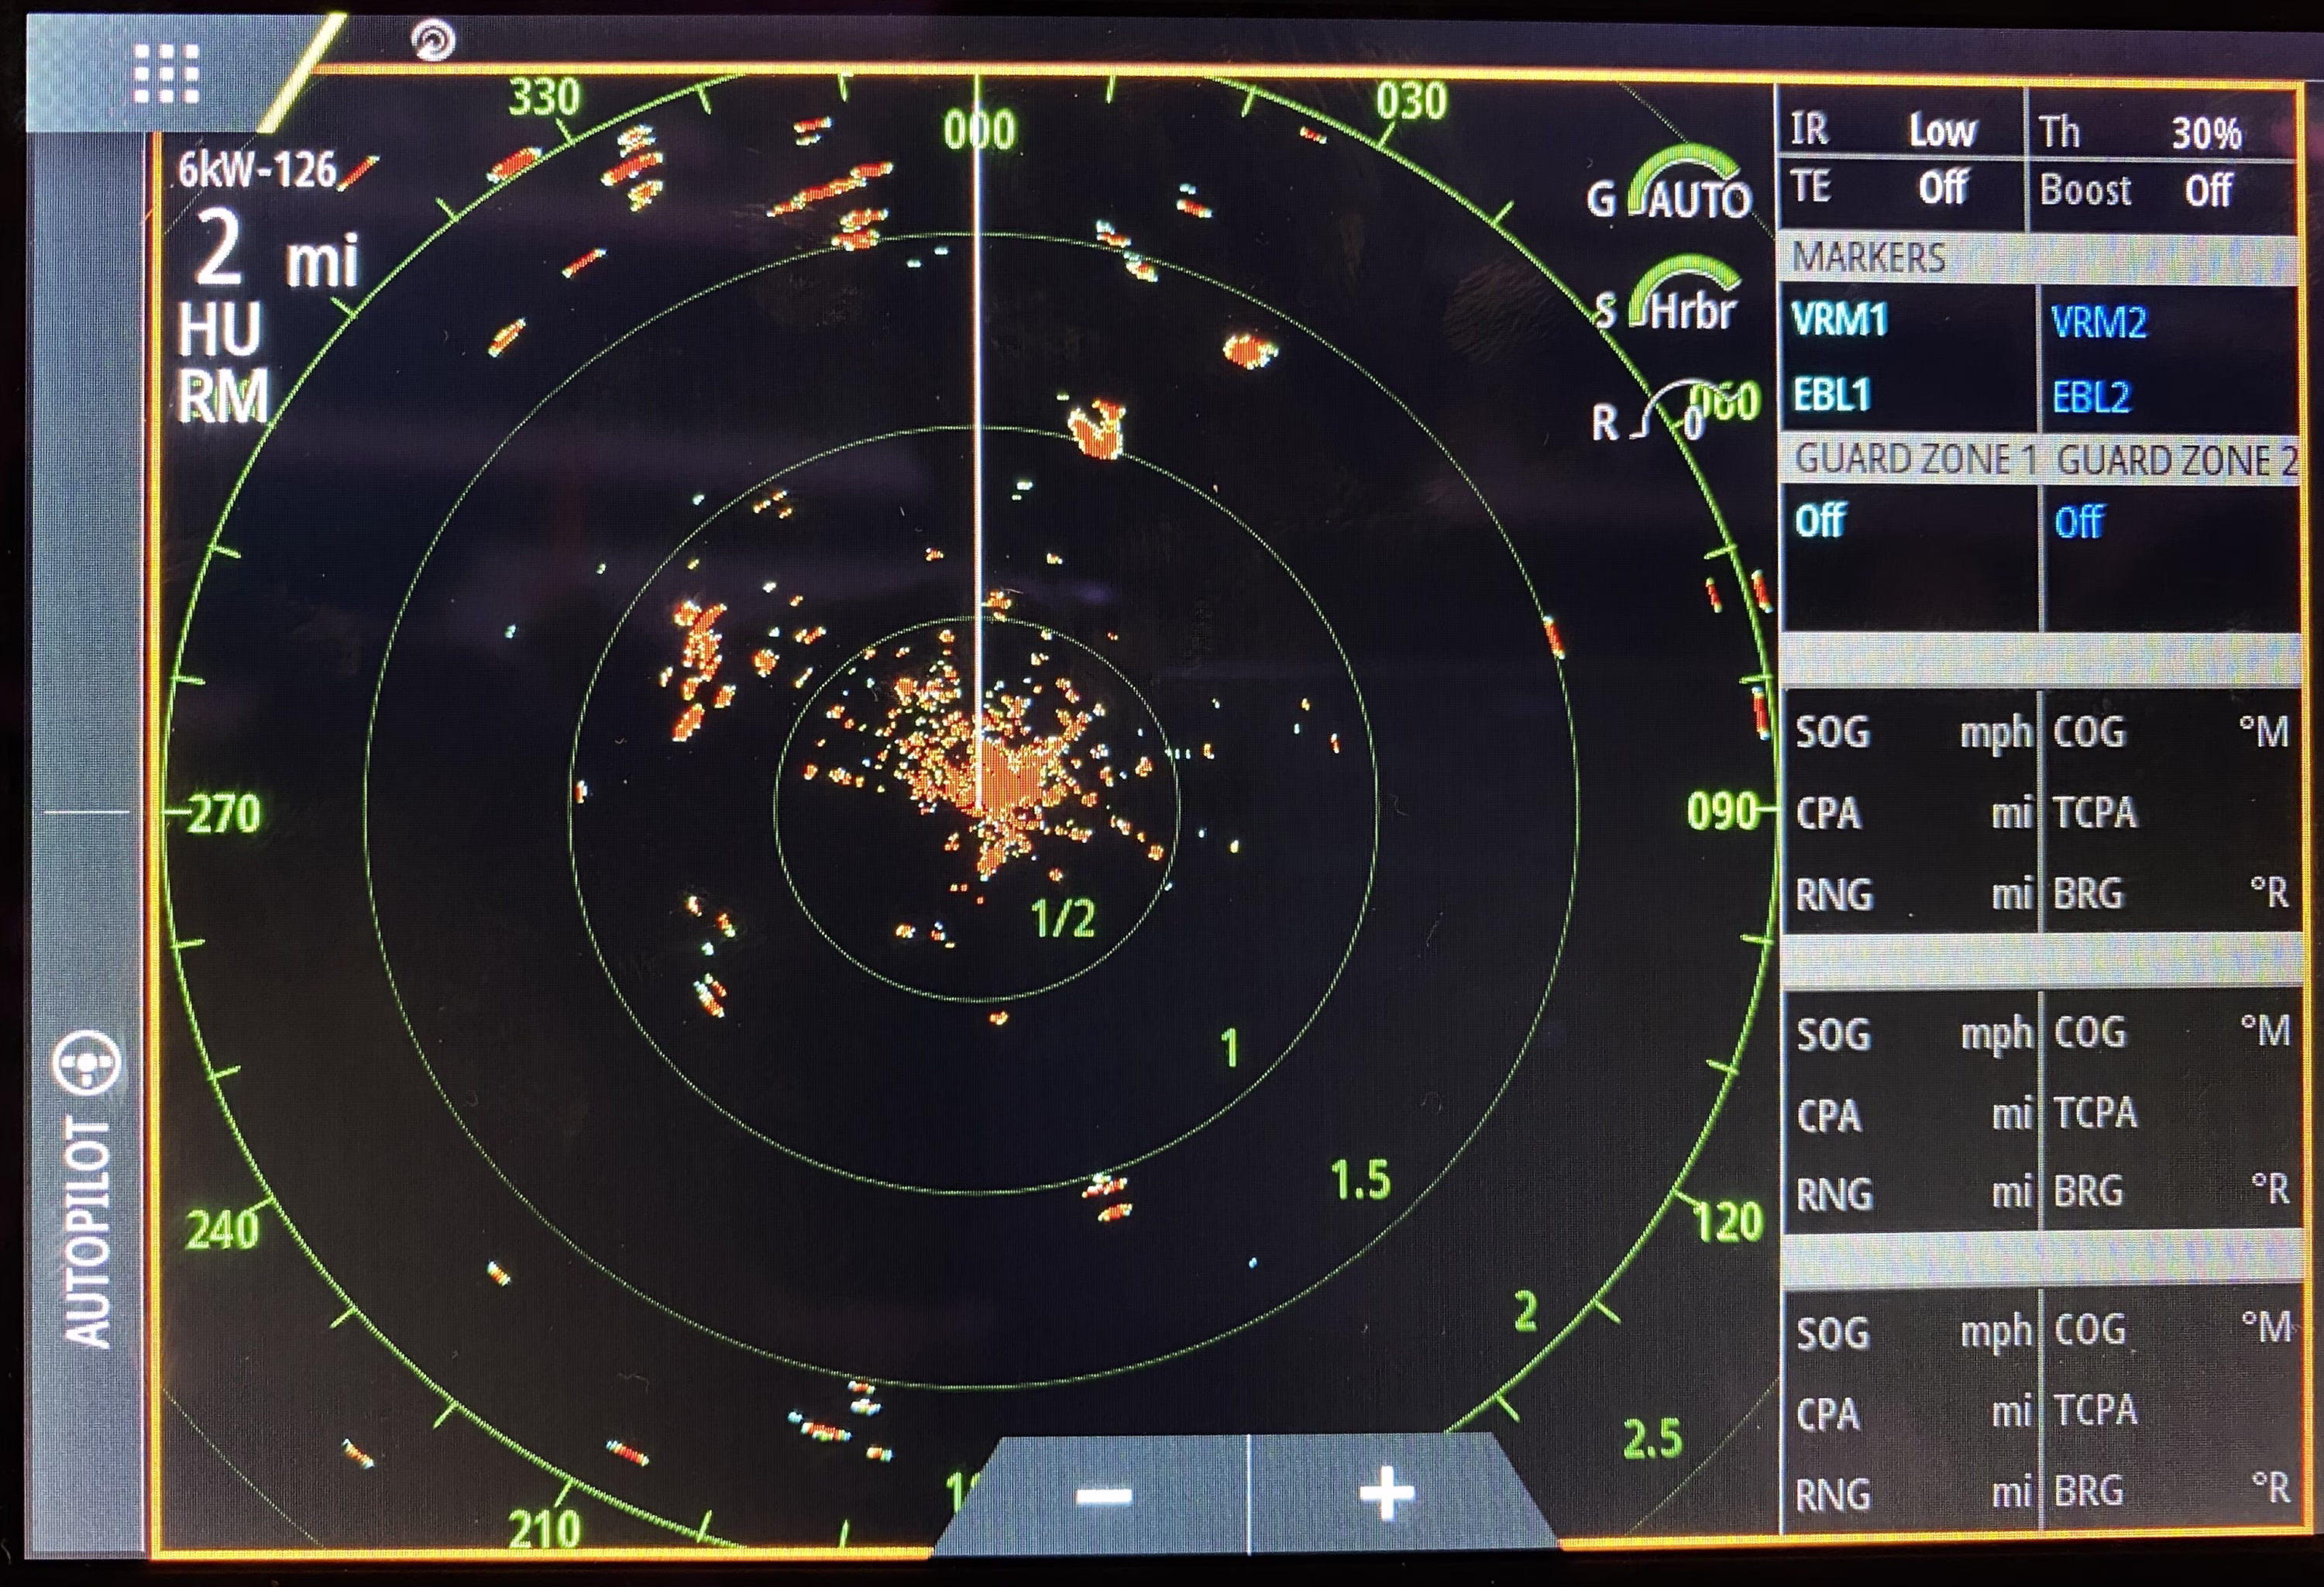
Task: Select VRM1 range marker
Action: coord(1840,321)
